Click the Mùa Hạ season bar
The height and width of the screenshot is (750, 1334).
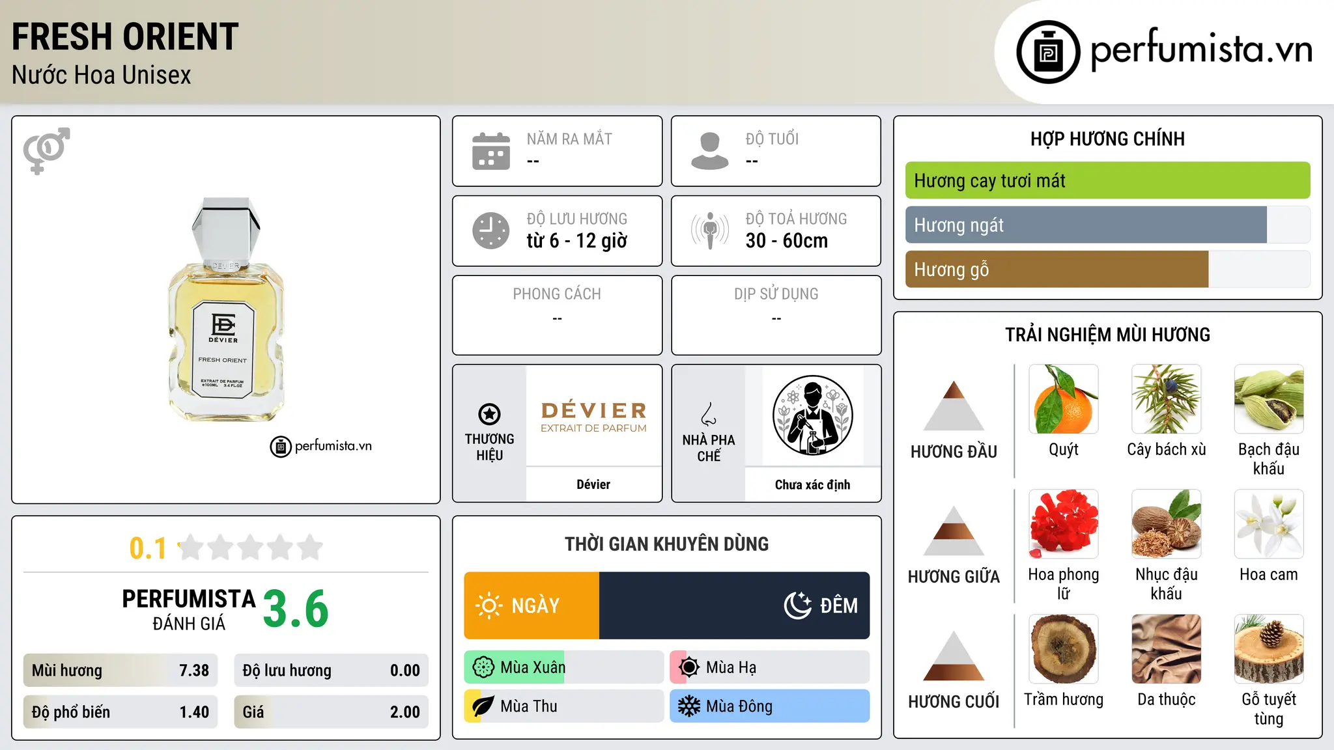pos(770,667)
